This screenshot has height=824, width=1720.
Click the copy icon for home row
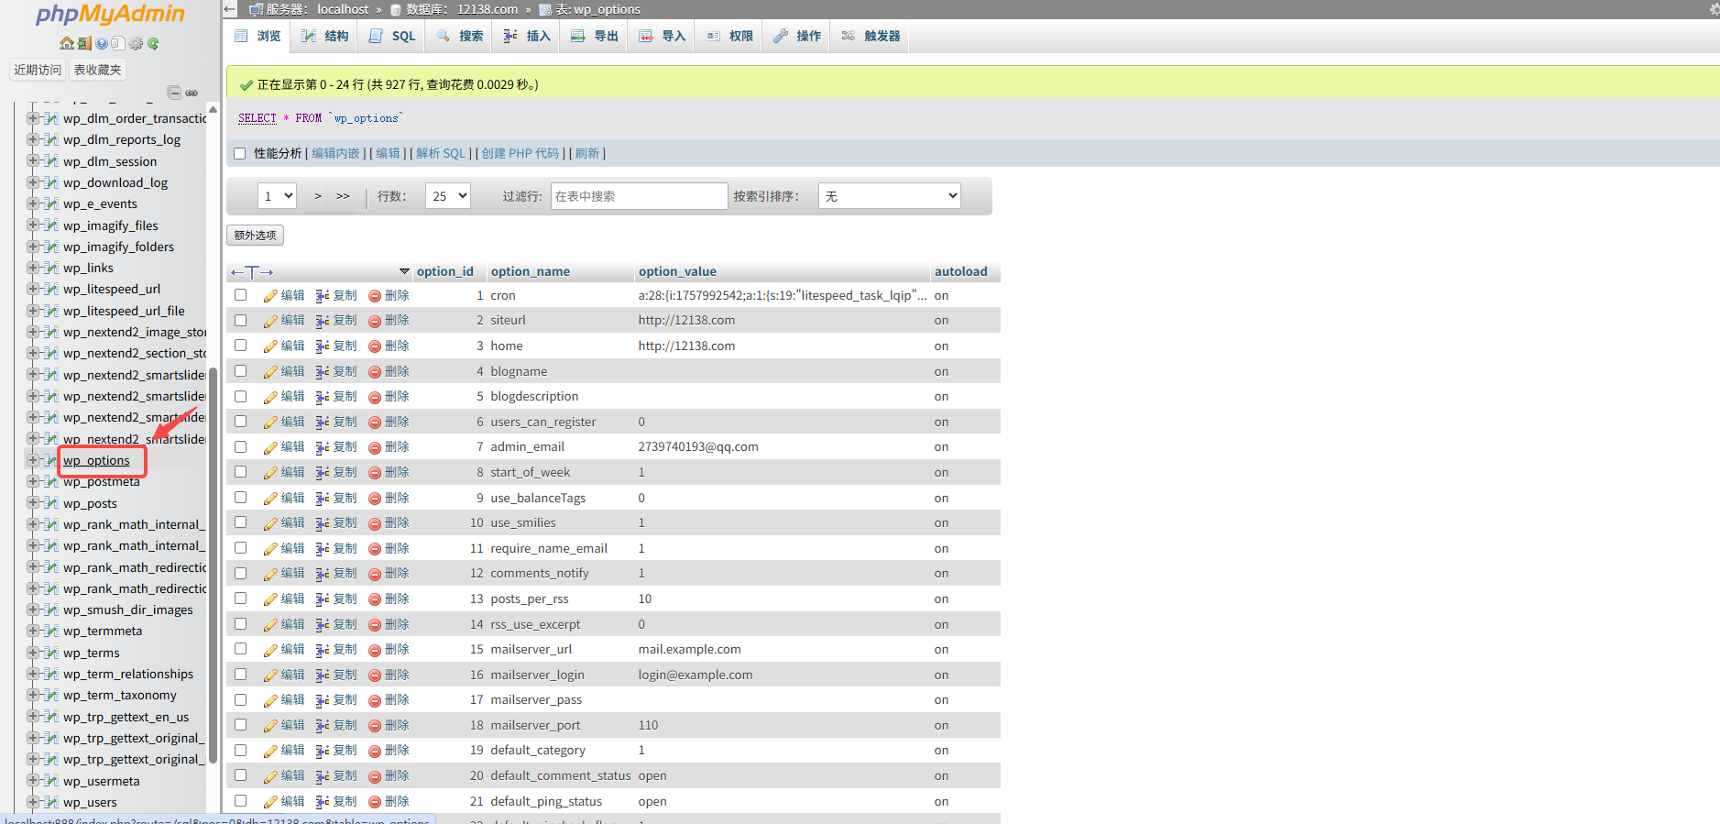point(323,346)
